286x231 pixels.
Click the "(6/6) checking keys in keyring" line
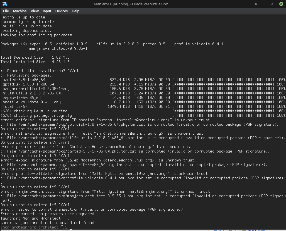tap(34, 111)
